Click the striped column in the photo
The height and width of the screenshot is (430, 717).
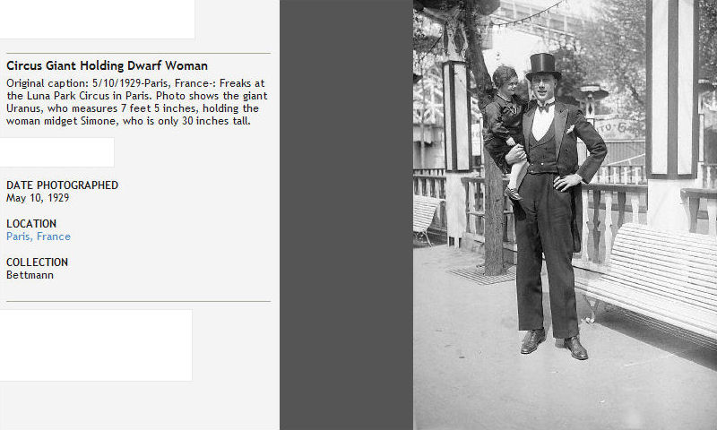click(672, 90)
